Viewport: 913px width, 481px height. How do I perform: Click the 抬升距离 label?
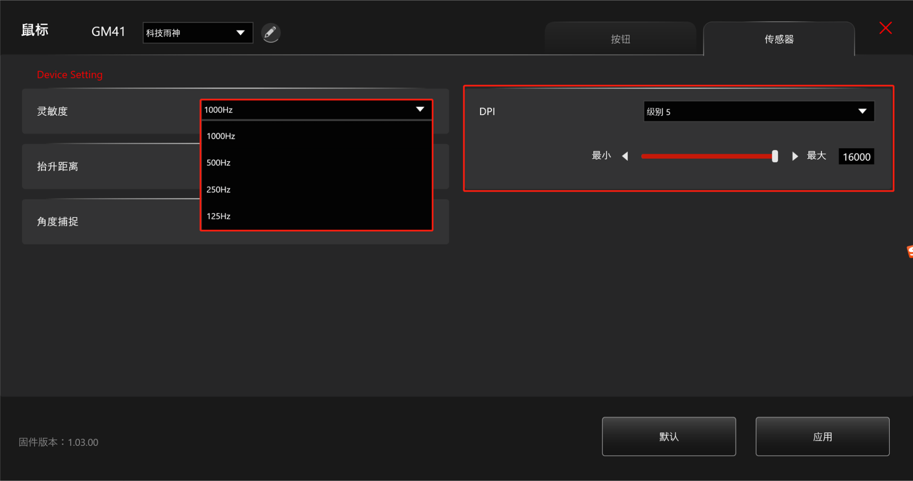coord(58,166)
